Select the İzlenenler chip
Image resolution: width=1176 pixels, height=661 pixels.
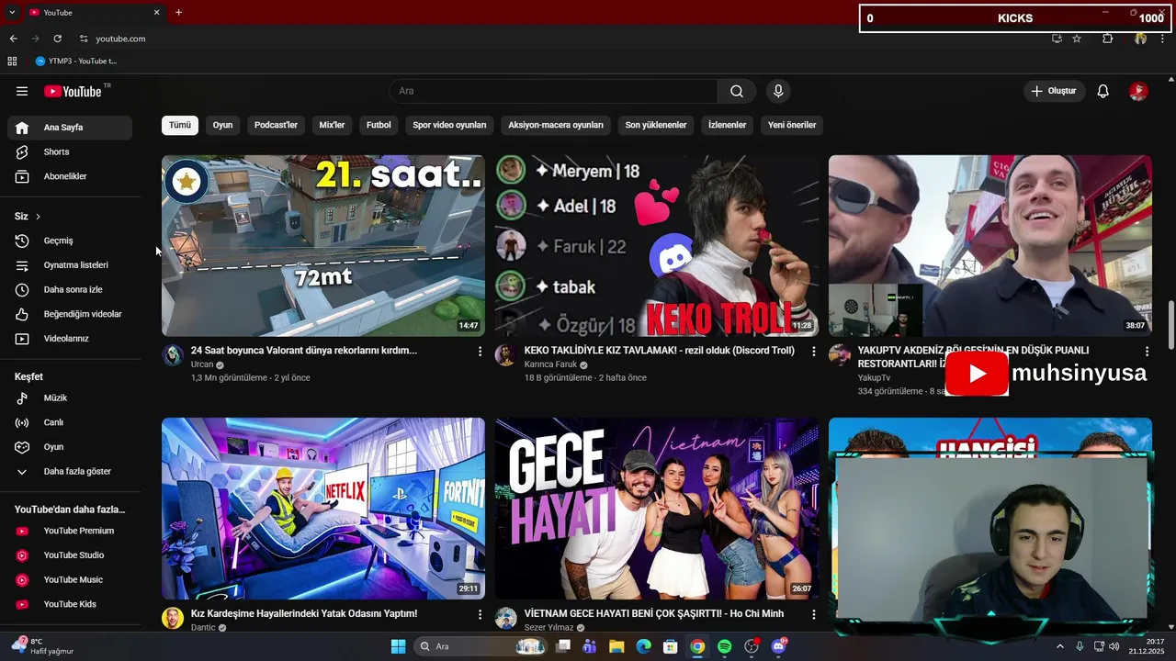[728, 125]
